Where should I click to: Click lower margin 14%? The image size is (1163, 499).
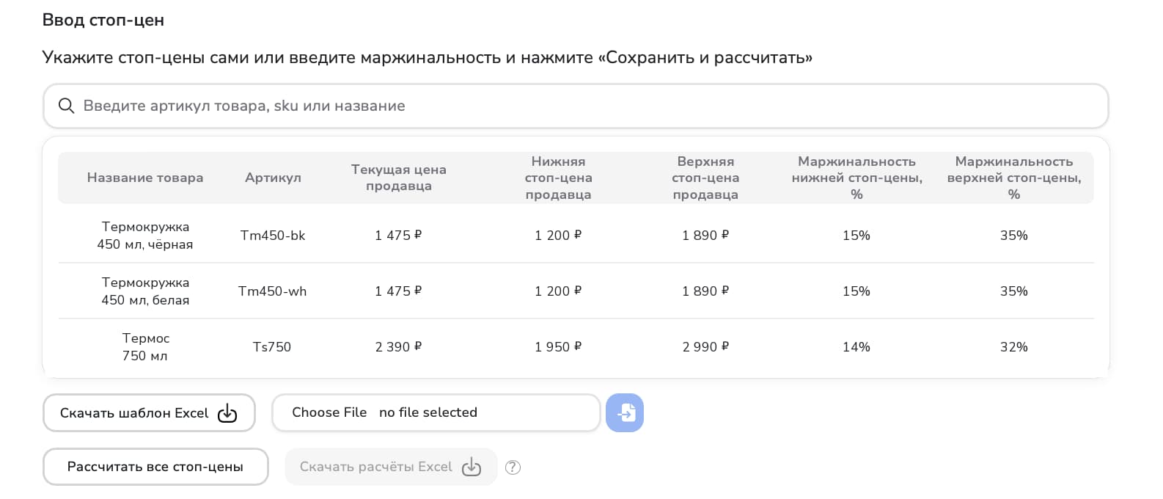pos(856,347)
